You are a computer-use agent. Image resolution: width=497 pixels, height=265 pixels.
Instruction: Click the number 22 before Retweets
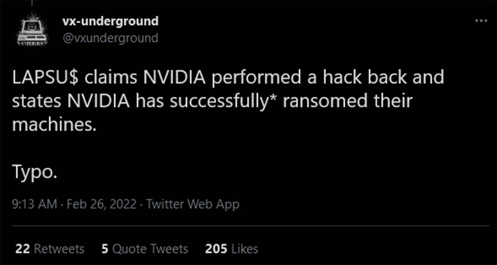point(22,249)
